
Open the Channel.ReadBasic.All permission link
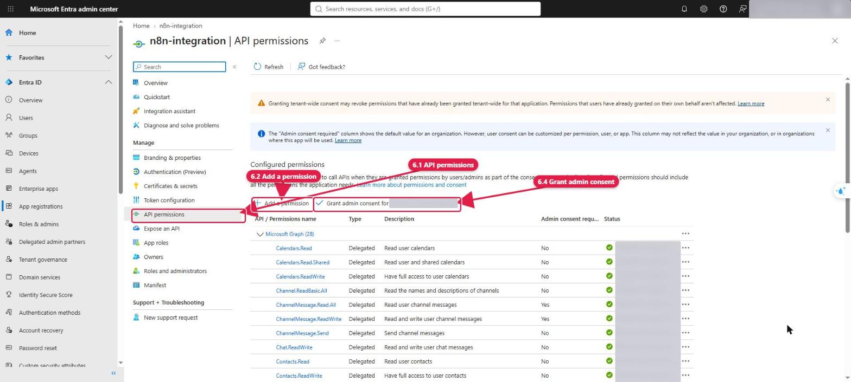(301, 290)
